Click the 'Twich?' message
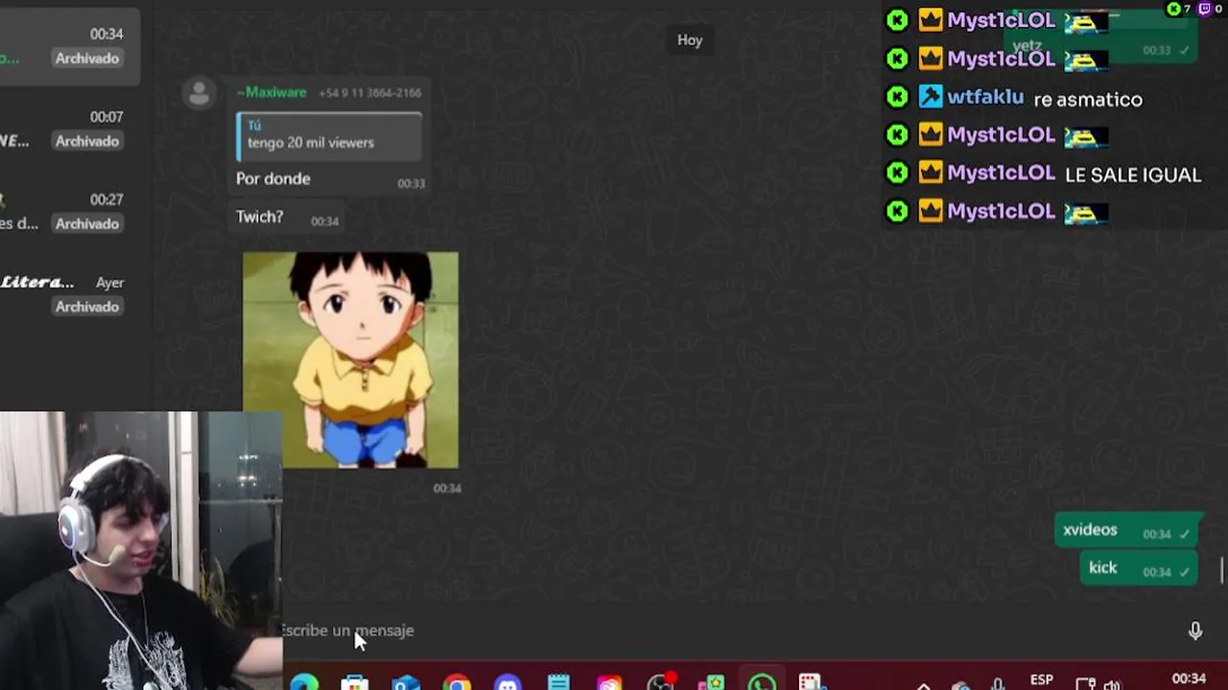 260,217
